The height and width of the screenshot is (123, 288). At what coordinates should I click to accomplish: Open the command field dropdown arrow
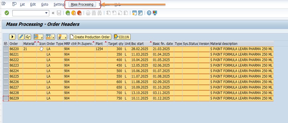(47, 13)
